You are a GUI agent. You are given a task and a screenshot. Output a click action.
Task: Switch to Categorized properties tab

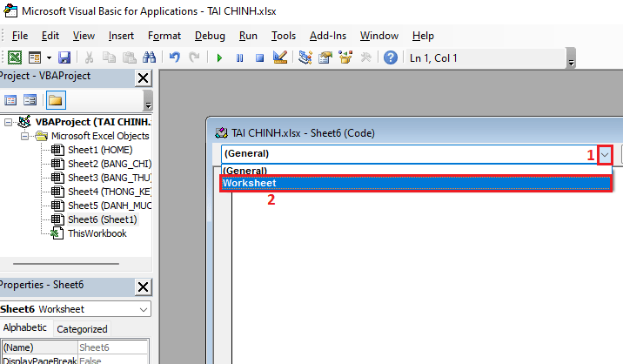pyautogui.click(x=82, y=329)
